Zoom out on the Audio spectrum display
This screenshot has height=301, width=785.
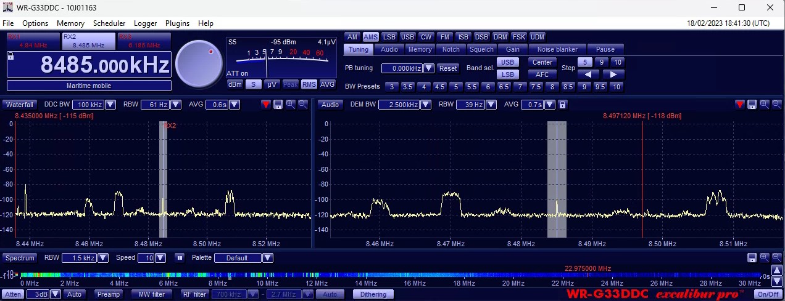776,105
